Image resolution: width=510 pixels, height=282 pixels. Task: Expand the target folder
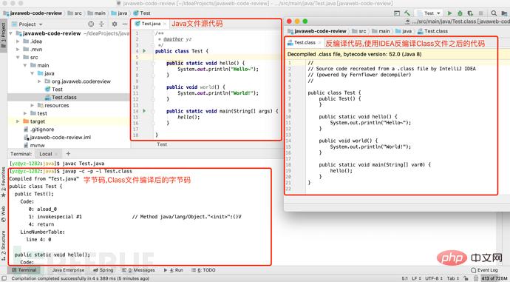pyautogui.click(x=18, y=121)
